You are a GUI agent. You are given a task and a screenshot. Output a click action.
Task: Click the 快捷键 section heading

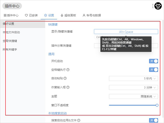pyautogui.click(x=53, y=25)
